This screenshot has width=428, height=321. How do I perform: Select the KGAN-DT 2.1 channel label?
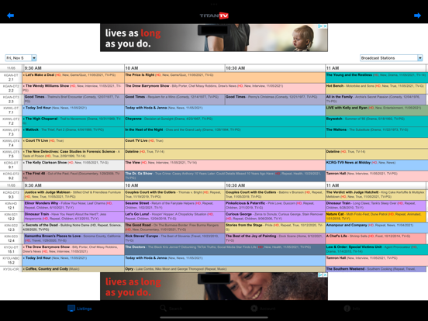tap(11, 78)
